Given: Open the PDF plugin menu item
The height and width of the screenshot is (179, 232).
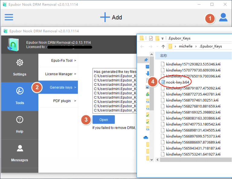Looking at the screenshot, I should [x=58, y=101].
